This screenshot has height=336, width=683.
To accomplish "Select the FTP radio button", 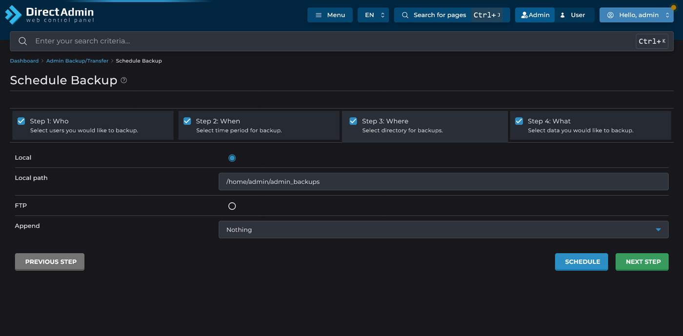I will click(232, 205).
